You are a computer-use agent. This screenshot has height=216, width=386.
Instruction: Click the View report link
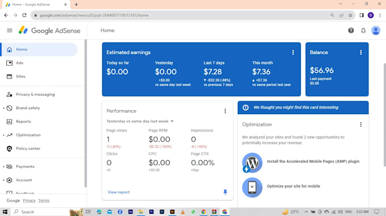[119, 192]
